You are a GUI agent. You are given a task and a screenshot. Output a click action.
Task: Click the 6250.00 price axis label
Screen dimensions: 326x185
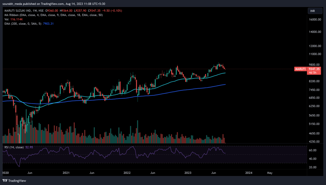pyautogui.click(x=314, y=106)
